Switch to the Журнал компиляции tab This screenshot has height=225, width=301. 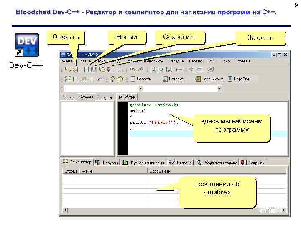(x=143, y=162)
